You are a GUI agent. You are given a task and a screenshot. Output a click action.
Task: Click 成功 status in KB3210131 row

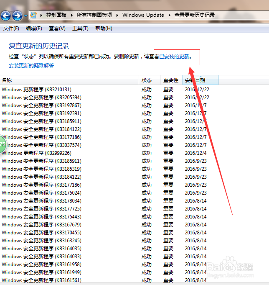[147, 90]
